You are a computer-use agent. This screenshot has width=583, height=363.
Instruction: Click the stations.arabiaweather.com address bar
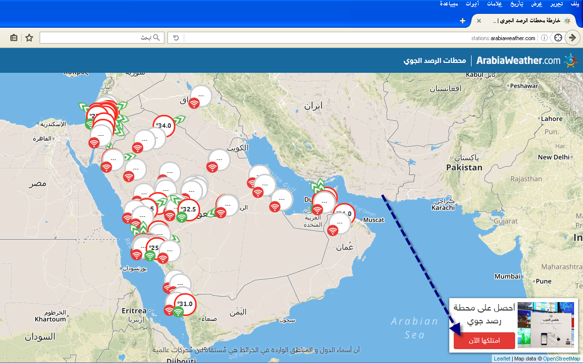pyautogui.click(x=361, y=38)
